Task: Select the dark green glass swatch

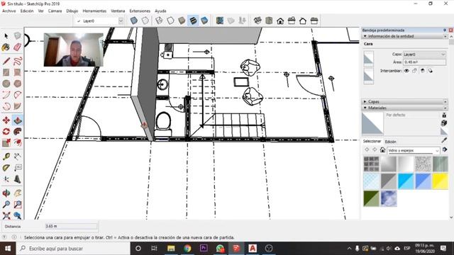Action: point(371,198)
